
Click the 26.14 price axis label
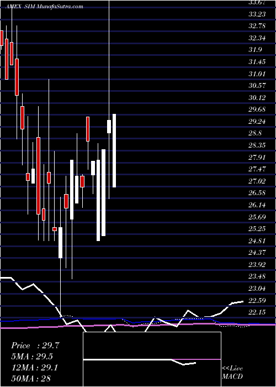pyautogui.click(x=257, y=205)
